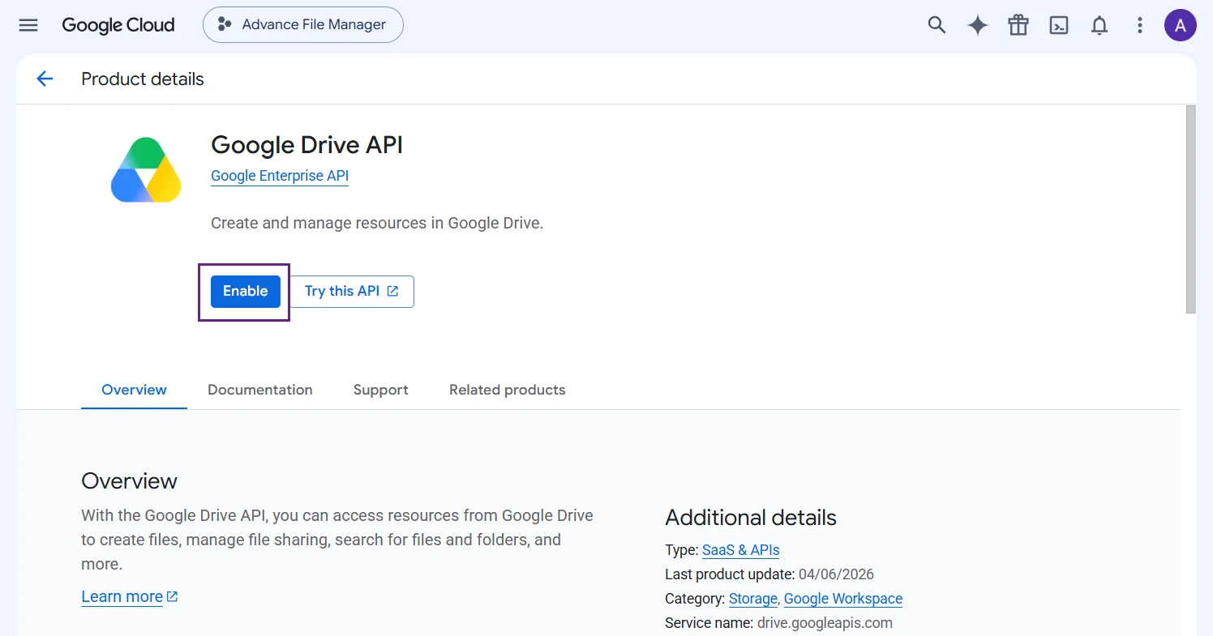Open the three-dot settings menu

click(x=1140, y=25)
